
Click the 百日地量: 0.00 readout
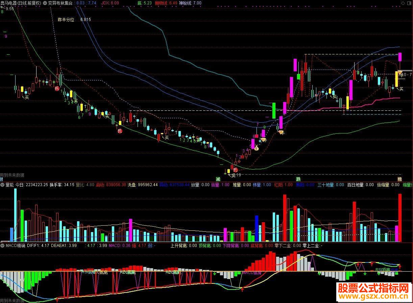pos(361,185)
